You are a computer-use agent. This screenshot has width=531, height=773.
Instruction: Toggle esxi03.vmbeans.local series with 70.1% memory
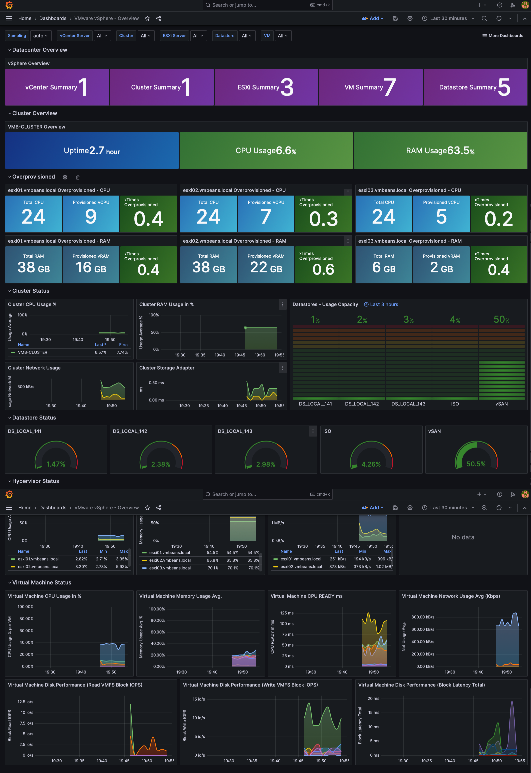coord(170,568)
